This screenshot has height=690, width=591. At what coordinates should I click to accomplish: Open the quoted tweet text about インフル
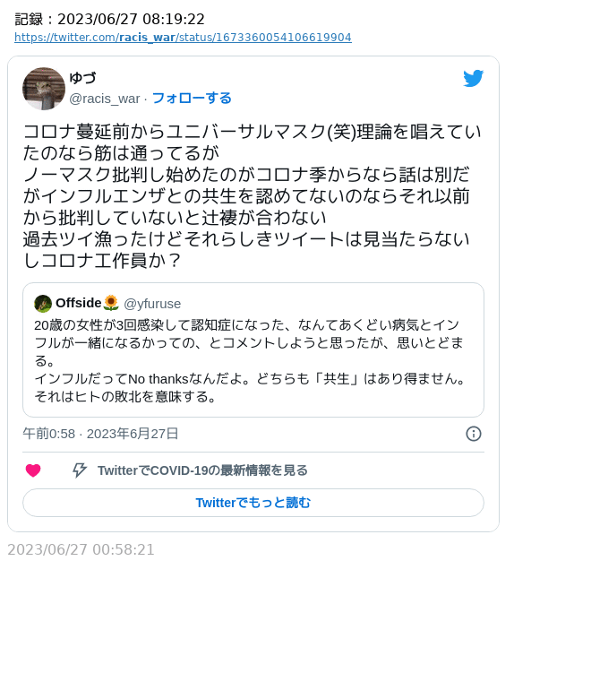pyautogui.click(x=250, y=361)
